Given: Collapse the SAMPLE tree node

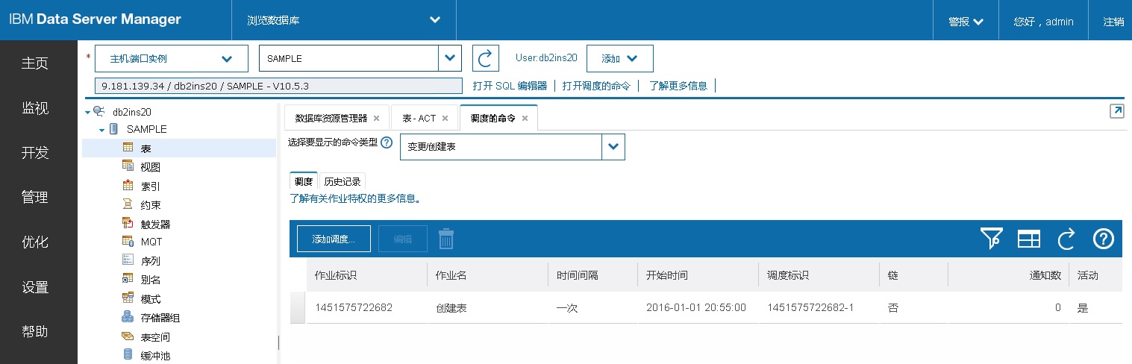Looking at the screenshot, I should (x=101, y=130).
